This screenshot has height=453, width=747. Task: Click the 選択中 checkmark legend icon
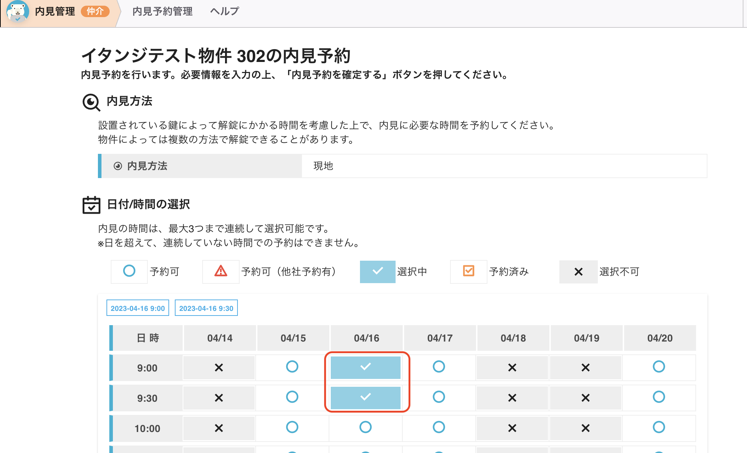coord(377,271)
